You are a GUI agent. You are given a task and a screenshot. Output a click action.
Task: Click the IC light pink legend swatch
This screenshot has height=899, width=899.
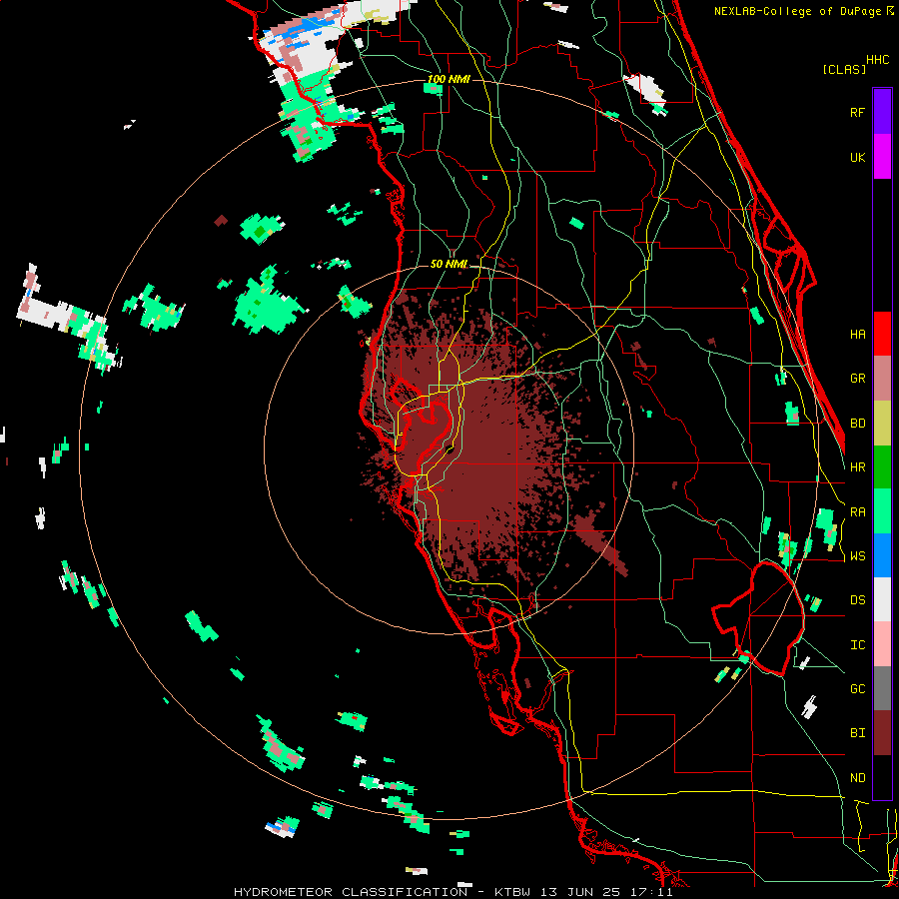tap(882, 644)
